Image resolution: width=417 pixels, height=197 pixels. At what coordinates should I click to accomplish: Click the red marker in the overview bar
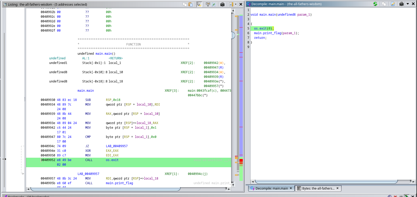pyautogui.click(x=241, y=160)
